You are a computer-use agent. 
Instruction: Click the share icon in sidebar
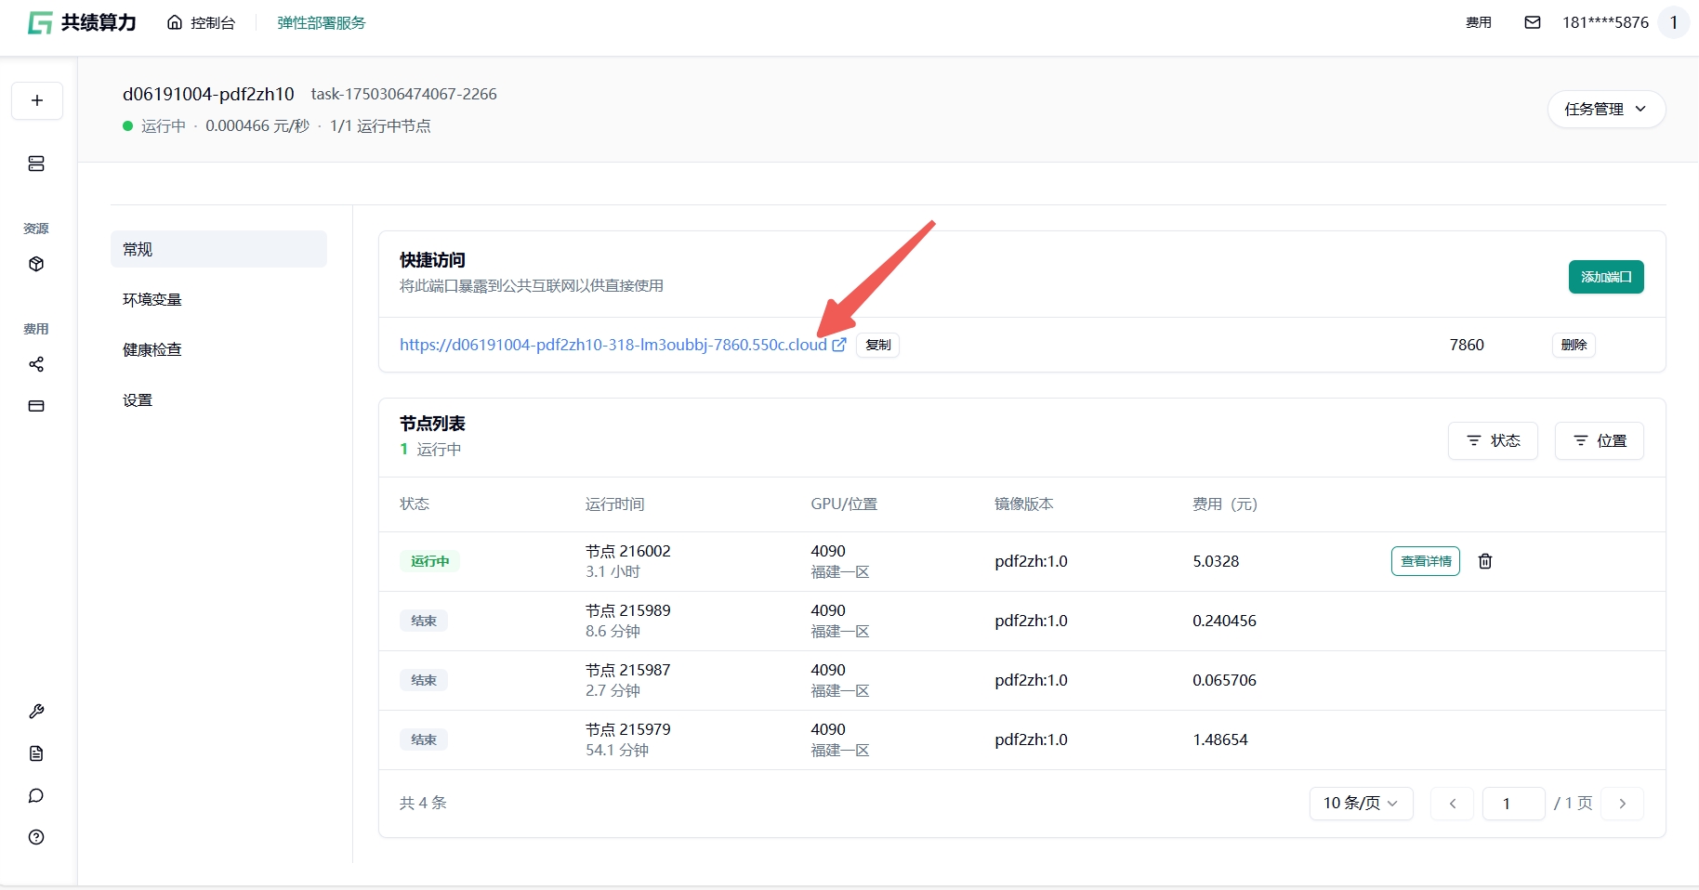[x=36, y=364]
